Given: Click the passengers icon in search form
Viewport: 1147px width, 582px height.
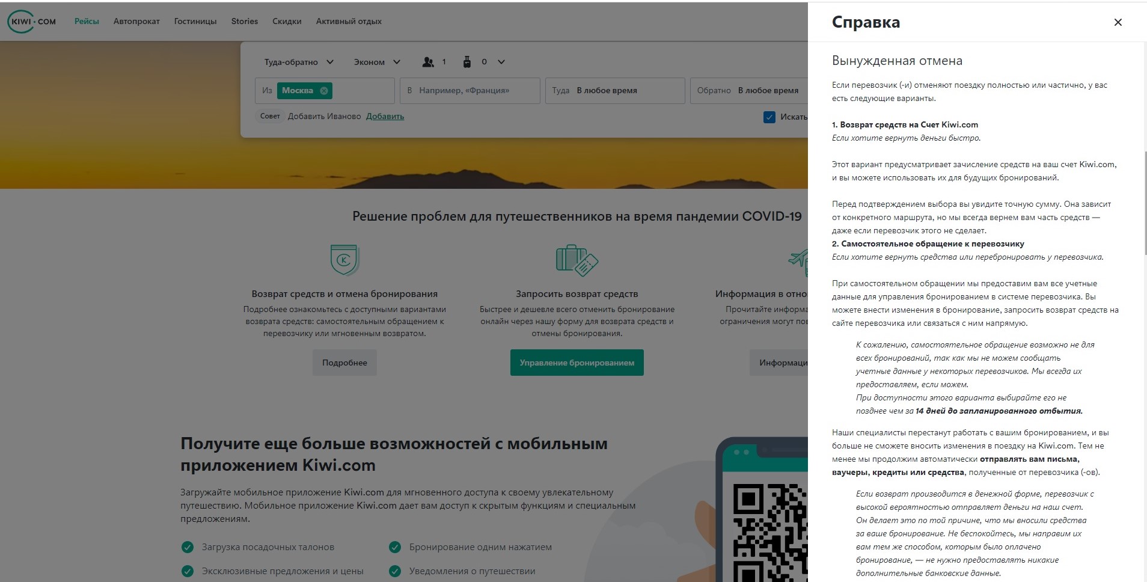Looking at the screenshot, I should point(428,62).
